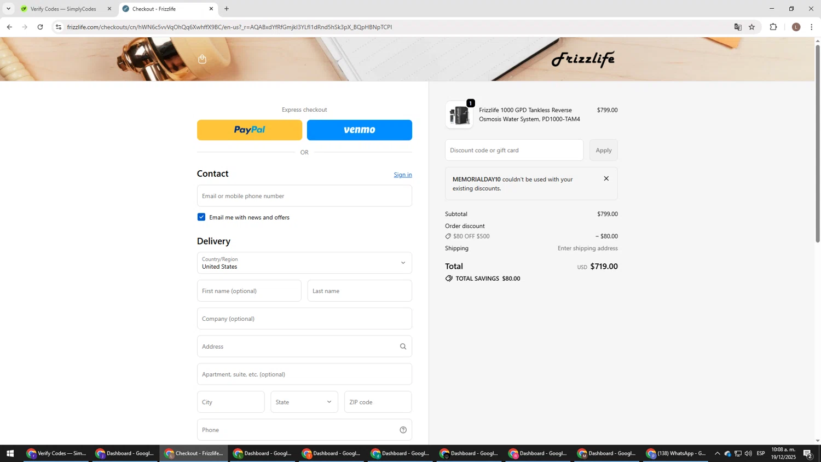The height and width of the screenshot is (462, 821).
Task: Click the Apply discount button
Action: coord(604,150)
